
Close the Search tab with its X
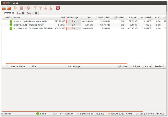coord(36,13)
